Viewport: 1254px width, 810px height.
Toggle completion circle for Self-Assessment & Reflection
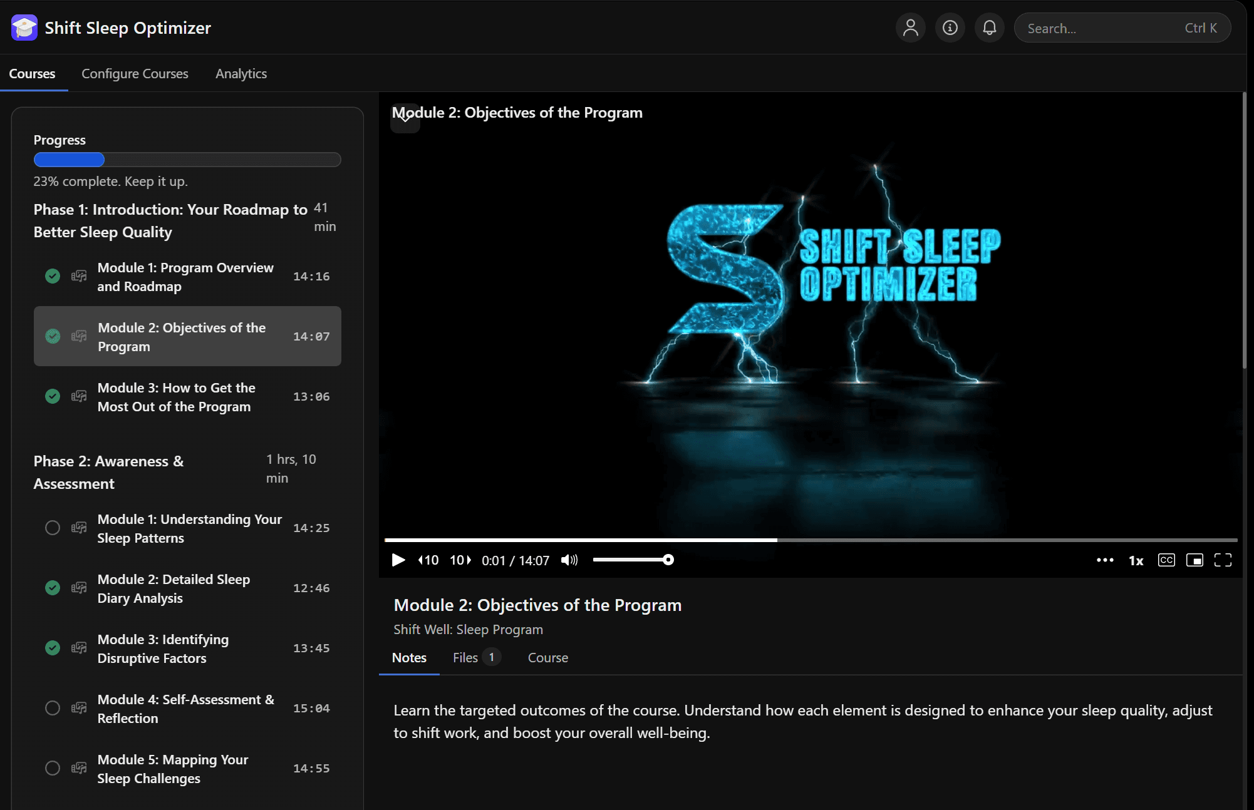(53, 708)
